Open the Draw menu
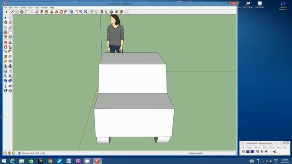292x164 pixels. [31, 8]
